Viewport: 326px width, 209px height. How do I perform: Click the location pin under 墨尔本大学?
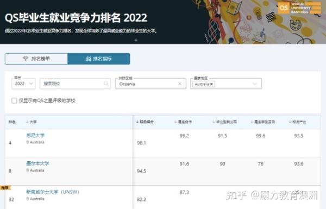point(28,170)
